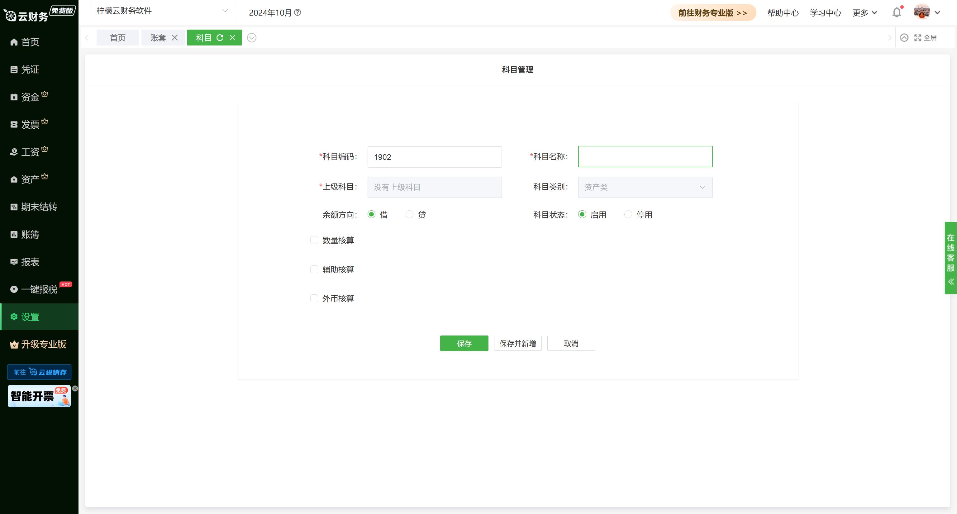This screenshot has width=957, height=514.
Task: Switch to the 首页 tab
Action: coord(117,37)
